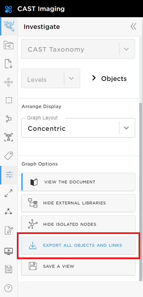Select the four-way move arrows icon
143x297 pixels.
(x=9, y=82)
